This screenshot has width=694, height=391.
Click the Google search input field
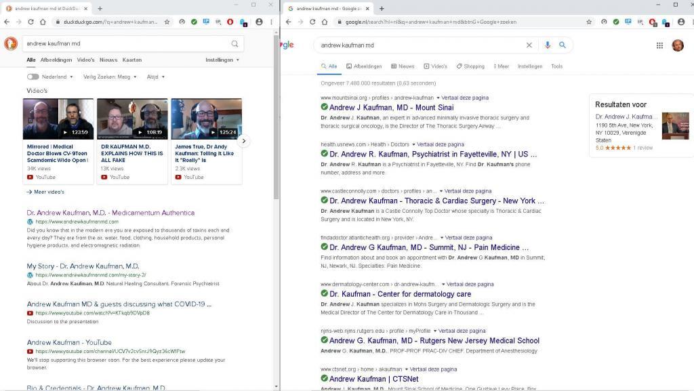coord(420,45)
